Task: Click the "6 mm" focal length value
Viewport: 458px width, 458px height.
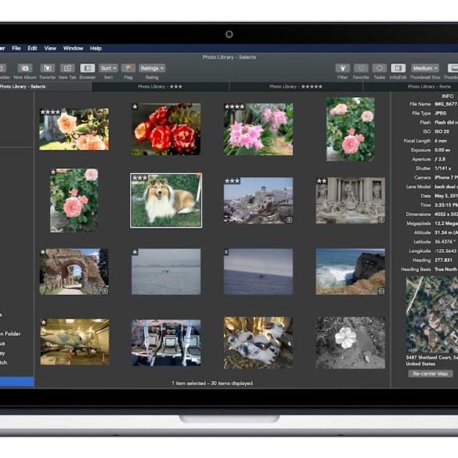Action: pos(441,141)
